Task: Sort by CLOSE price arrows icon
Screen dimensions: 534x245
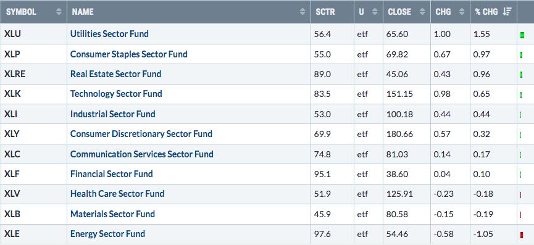Action: [422, 12]
